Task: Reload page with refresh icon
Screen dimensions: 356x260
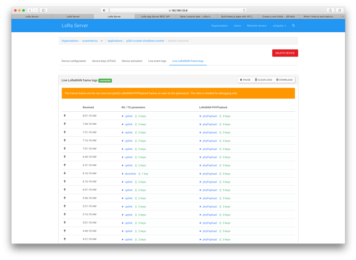Action: pyautogui.click(x=244, y=10)
